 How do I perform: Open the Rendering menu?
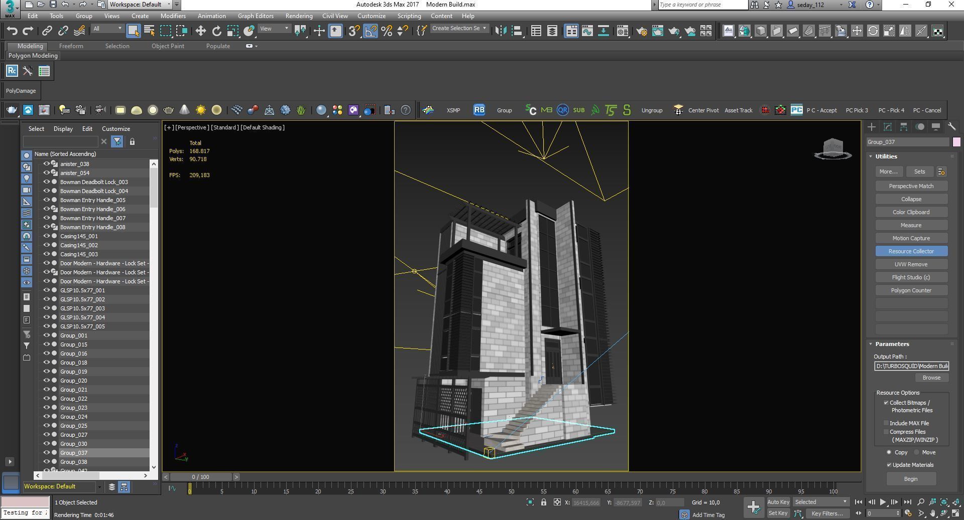coord(299,16)
